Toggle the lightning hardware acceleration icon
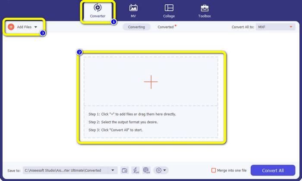 tap(135, 170)
